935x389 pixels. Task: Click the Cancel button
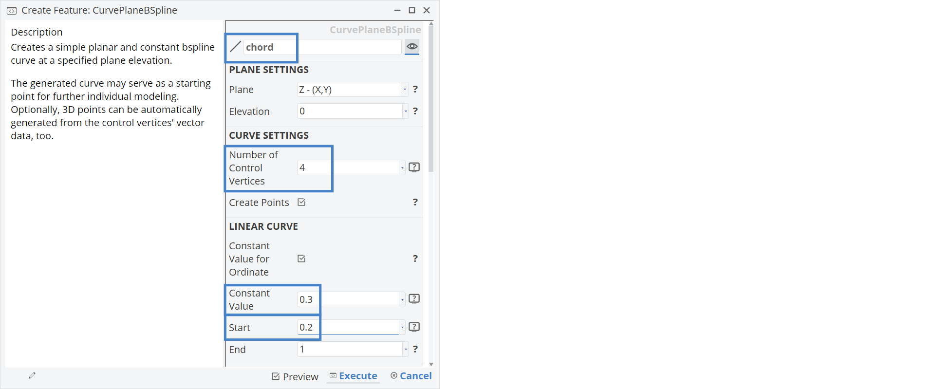pyautogui.click(x=411, y=376)
